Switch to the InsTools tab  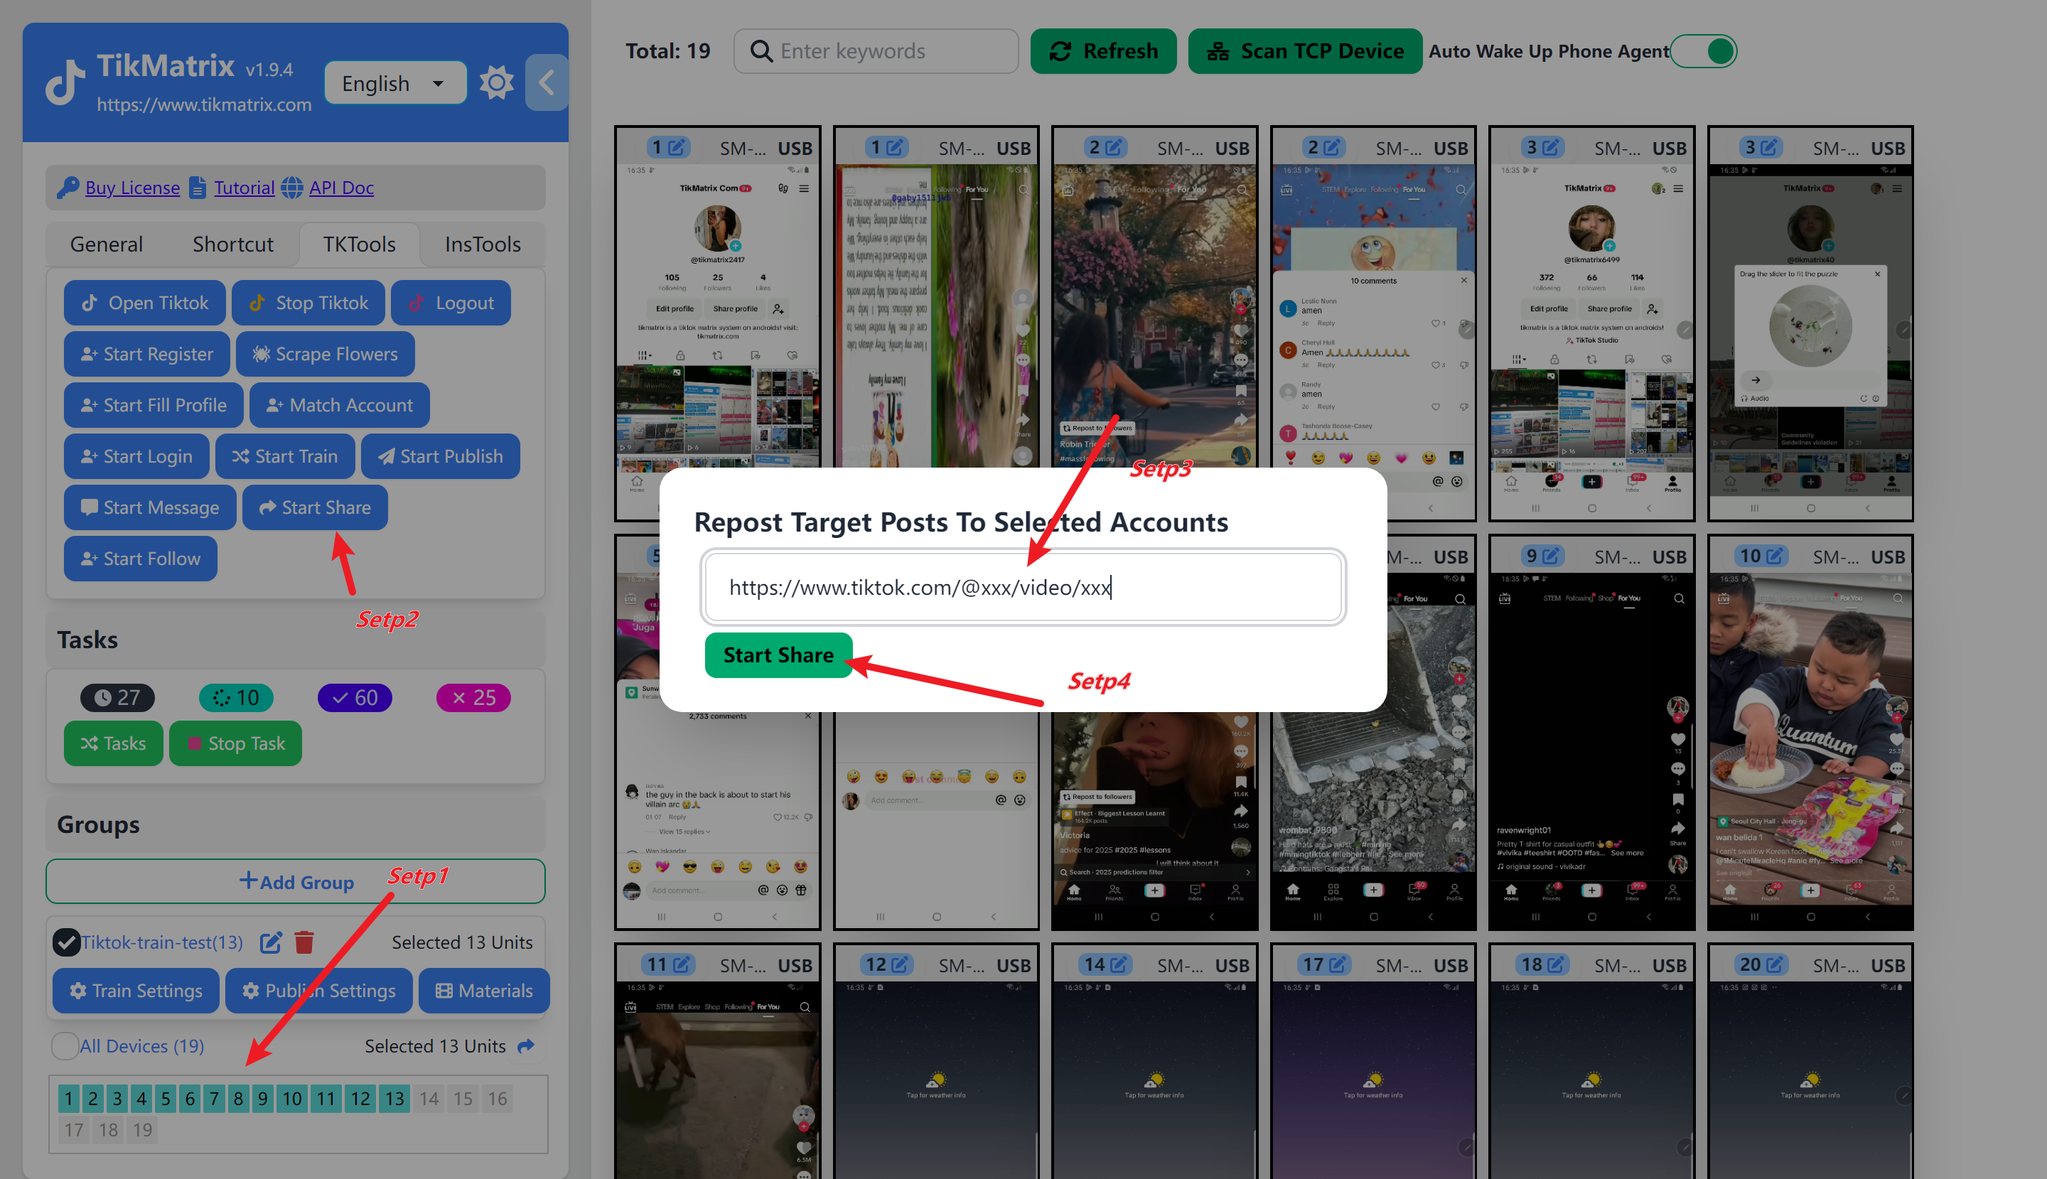[x=483, y=244]
